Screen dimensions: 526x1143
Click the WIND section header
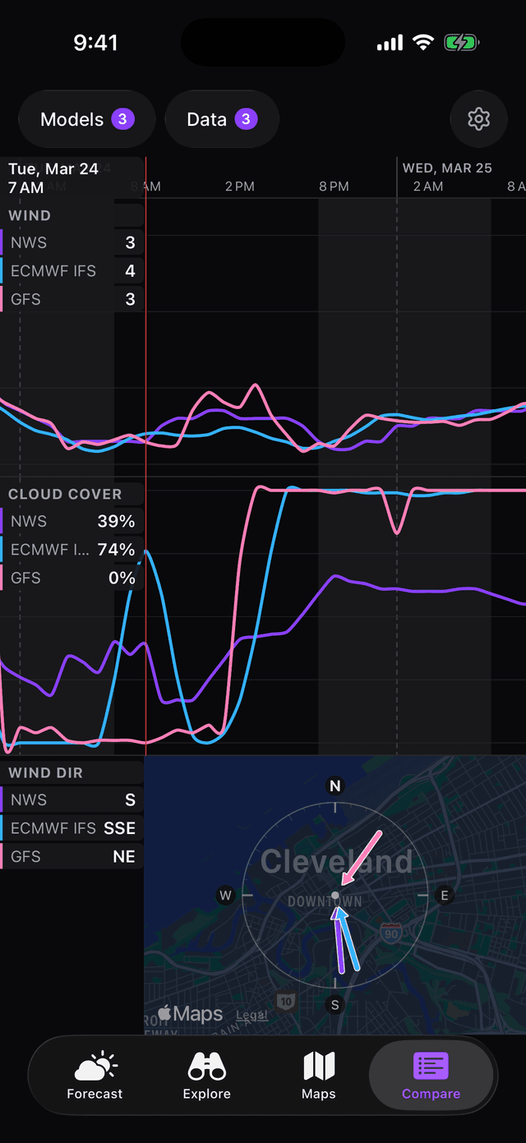(x=30, y=215)
